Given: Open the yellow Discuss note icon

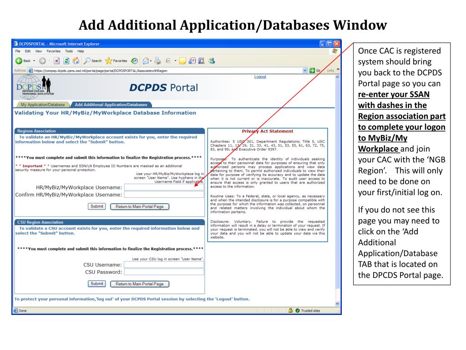Looking at the screenshot, I should (x=182, y=61).
